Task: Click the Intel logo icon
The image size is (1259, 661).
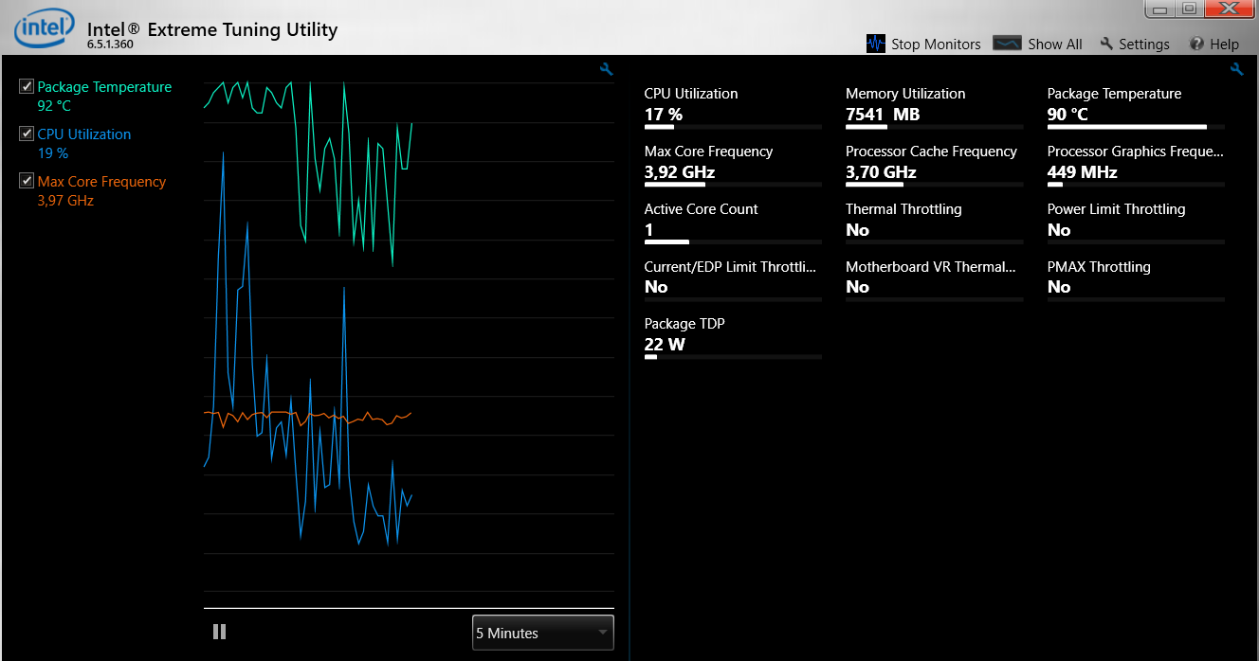Action: (44, 29)
